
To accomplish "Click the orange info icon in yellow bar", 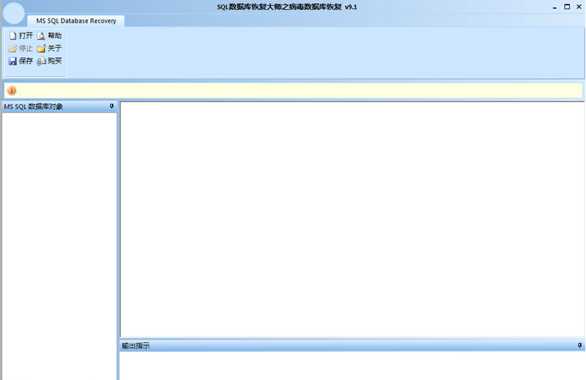I will (x=12, y=90).
